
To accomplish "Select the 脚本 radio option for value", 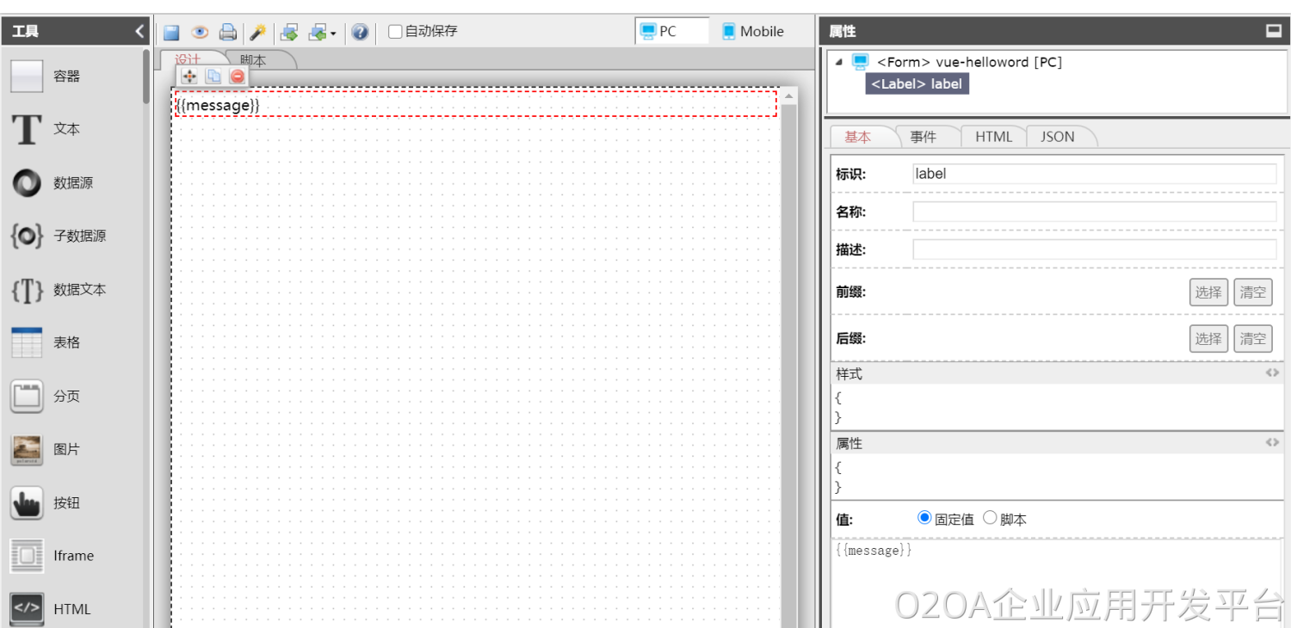I will [x=990, y=518].
